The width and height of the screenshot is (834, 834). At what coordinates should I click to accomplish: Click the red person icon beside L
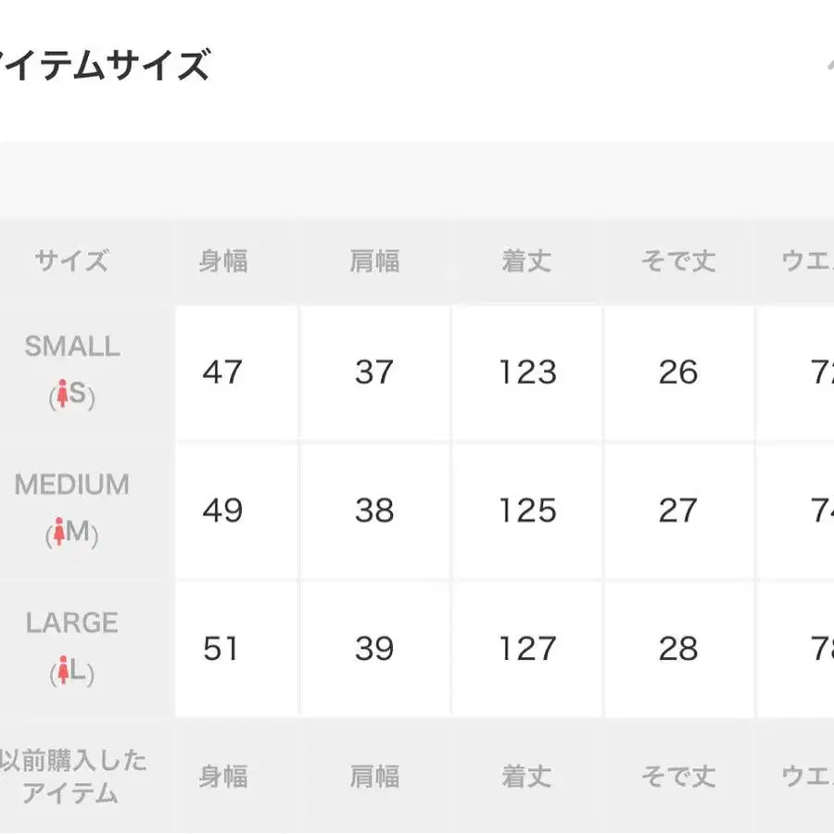point(63,670)
